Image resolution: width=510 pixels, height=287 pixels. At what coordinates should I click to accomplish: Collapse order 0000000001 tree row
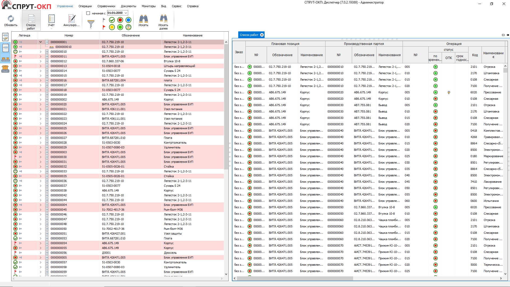pyautogui.click(x=41, y=42)
